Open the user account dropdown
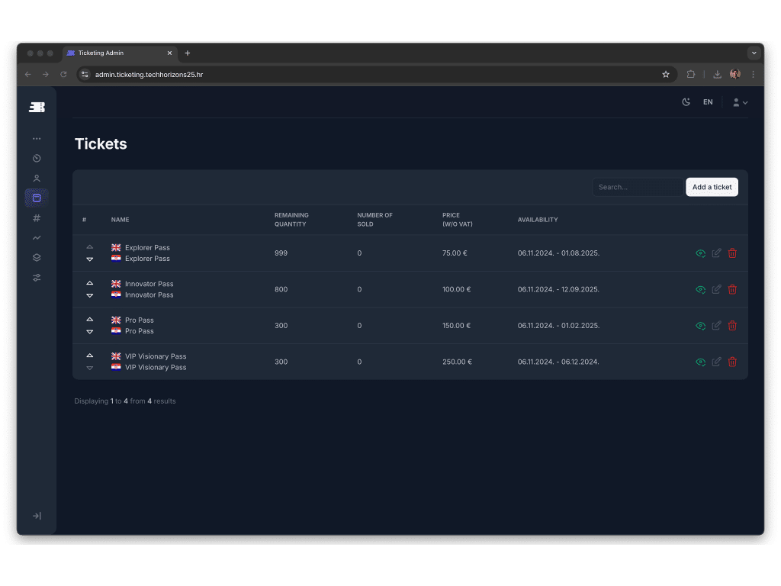This screenshot has height=586, width=781. (740, 102)
